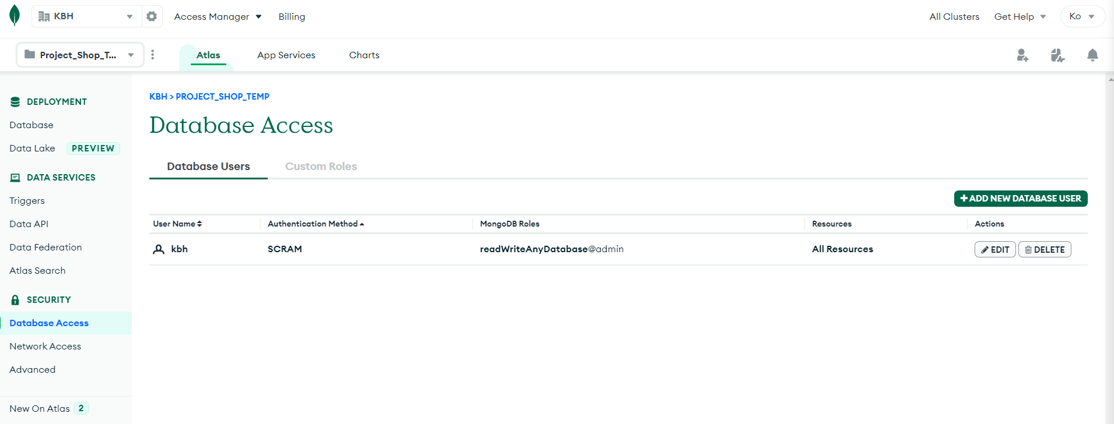
Task: Switch to the Charts tab
Action: tap(364, 55)
